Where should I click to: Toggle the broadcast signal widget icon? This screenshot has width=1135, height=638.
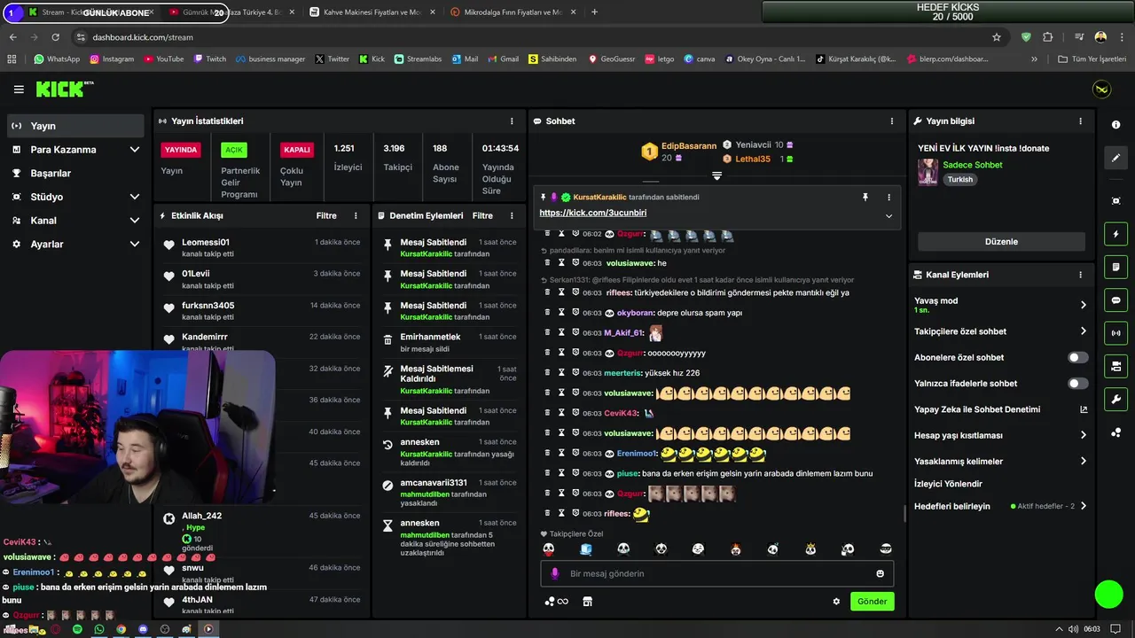coord(1115,333)
